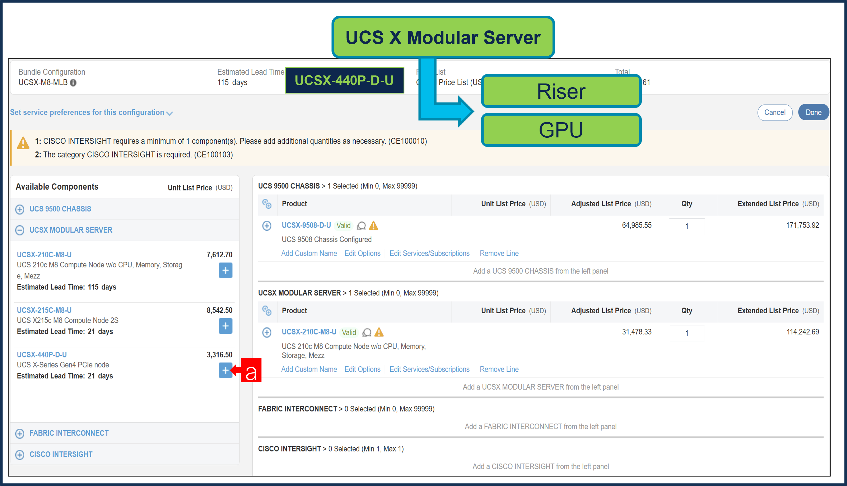Click extended price 171,753.92
This screenshot has width=847, height=486.
(802, 225)
